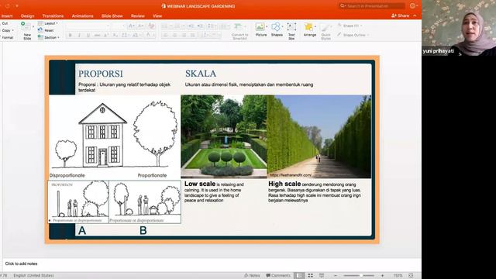Open the Design ribbon tab
Viewport: 496px width, 279px height.
coord(28,15)
